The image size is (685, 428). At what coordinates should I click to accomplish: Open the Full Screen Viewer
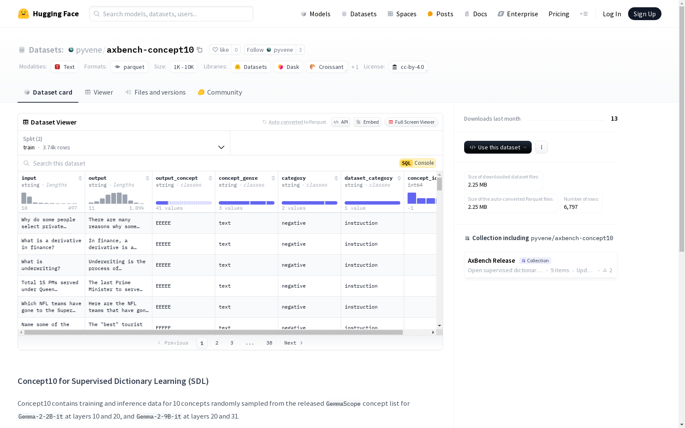tap(411, 122)
